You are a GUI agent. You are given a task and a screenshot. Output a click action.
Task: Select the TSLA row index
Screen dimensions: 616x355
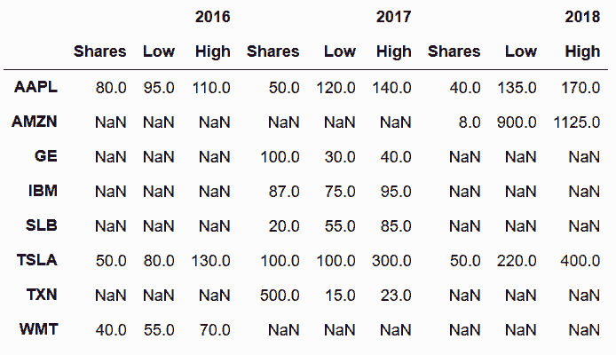click(x=36, y=261)
